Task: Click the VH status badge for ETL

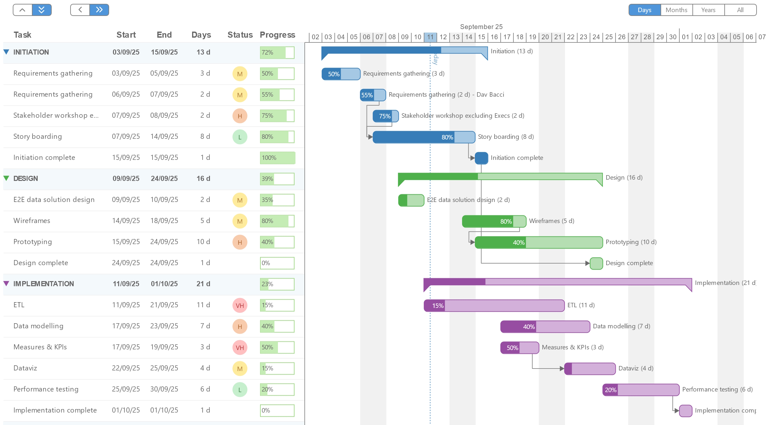Action: (240, 305)
